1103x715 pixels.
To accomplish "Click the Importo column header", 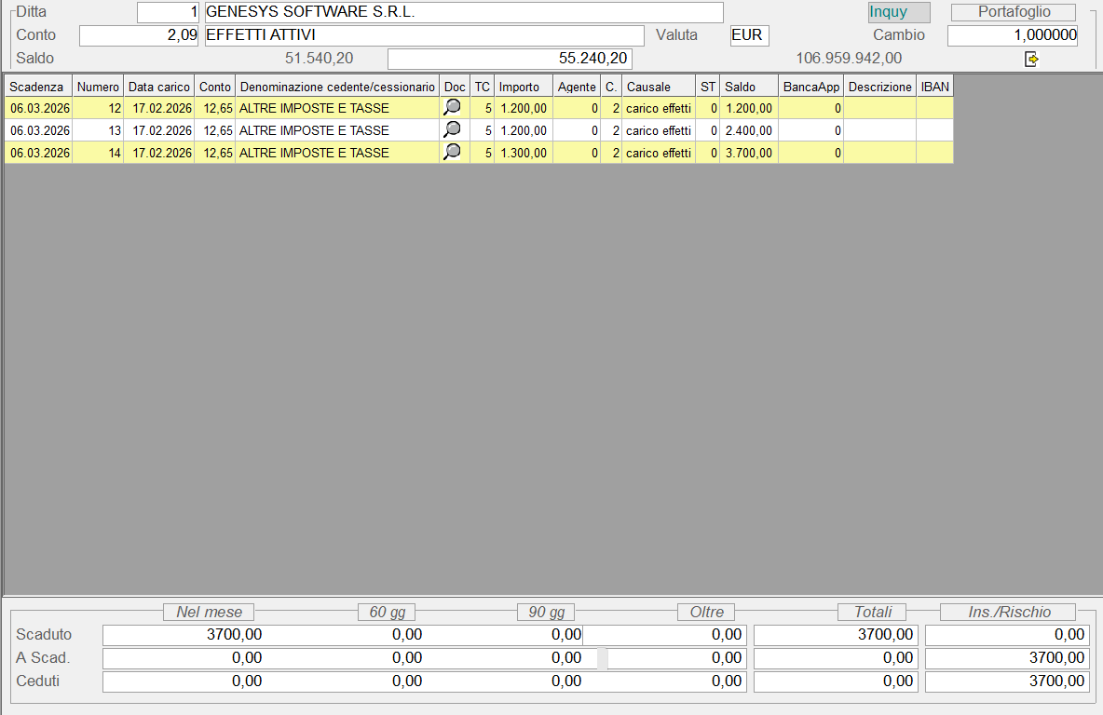I will pos(523,87).
